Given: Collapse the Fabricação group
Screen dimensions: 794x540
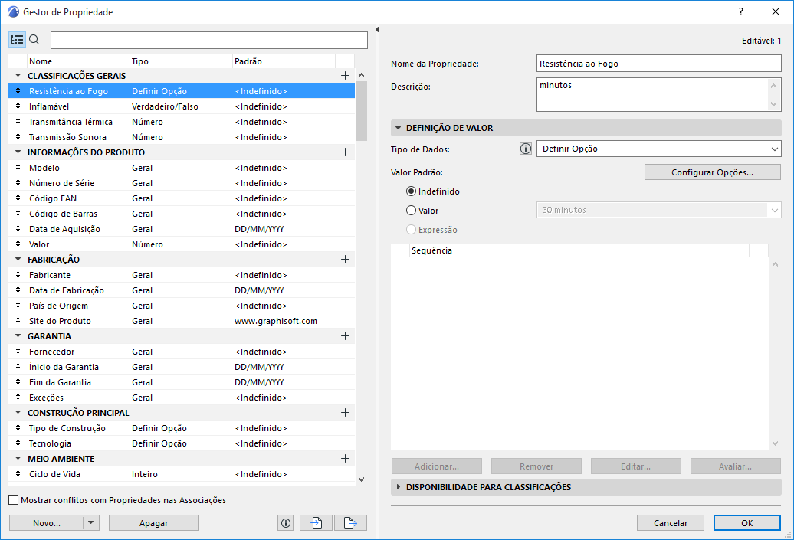Looking at the screenshot, I should click(18, 260).
